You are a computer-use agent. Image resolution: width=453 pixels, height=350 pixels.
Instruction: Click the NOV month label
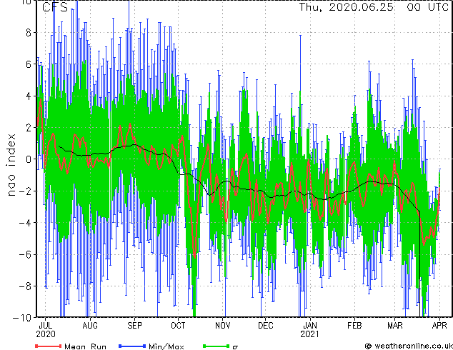223,326
